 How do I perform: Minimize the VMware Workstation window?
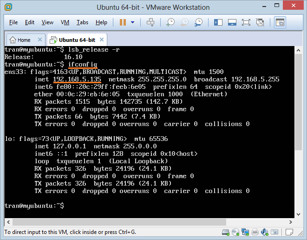(x=264, y=6)
